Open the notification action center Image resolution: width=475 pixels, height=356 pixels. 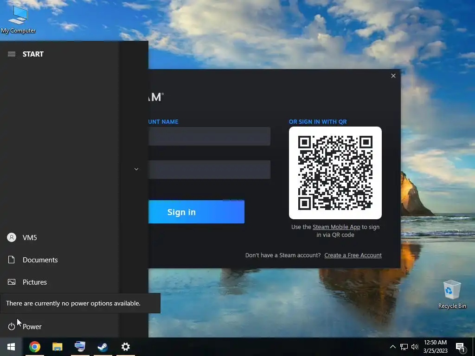pyautogui.click(x=461, y=347)
